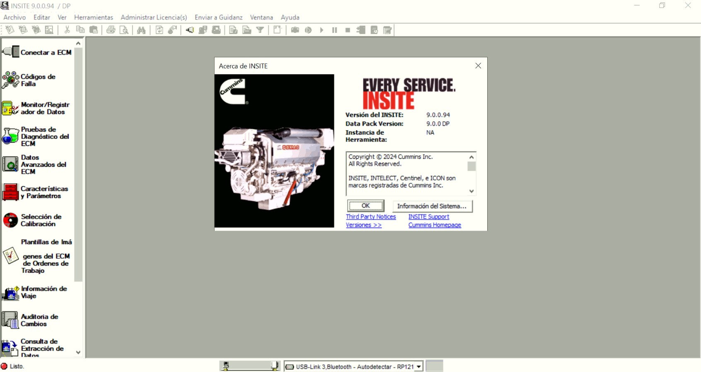Select the Selección de Calibración icon
Image resolution: width=701 pixels, height=372 pixels.
(x=11, y=220)
